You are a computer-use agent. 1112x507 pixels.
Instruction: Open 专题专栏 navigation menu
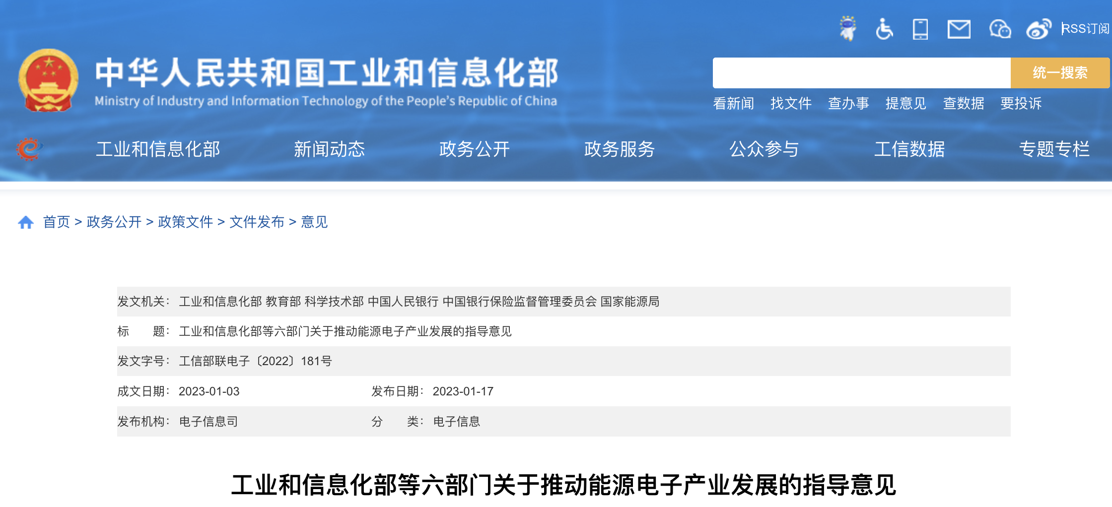pyautogui.click(x=1054, y=149)
